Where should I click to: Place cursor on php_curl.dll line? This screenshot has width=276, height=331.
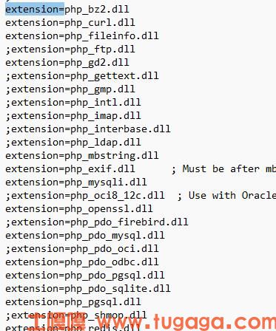(x=70, y=23)
